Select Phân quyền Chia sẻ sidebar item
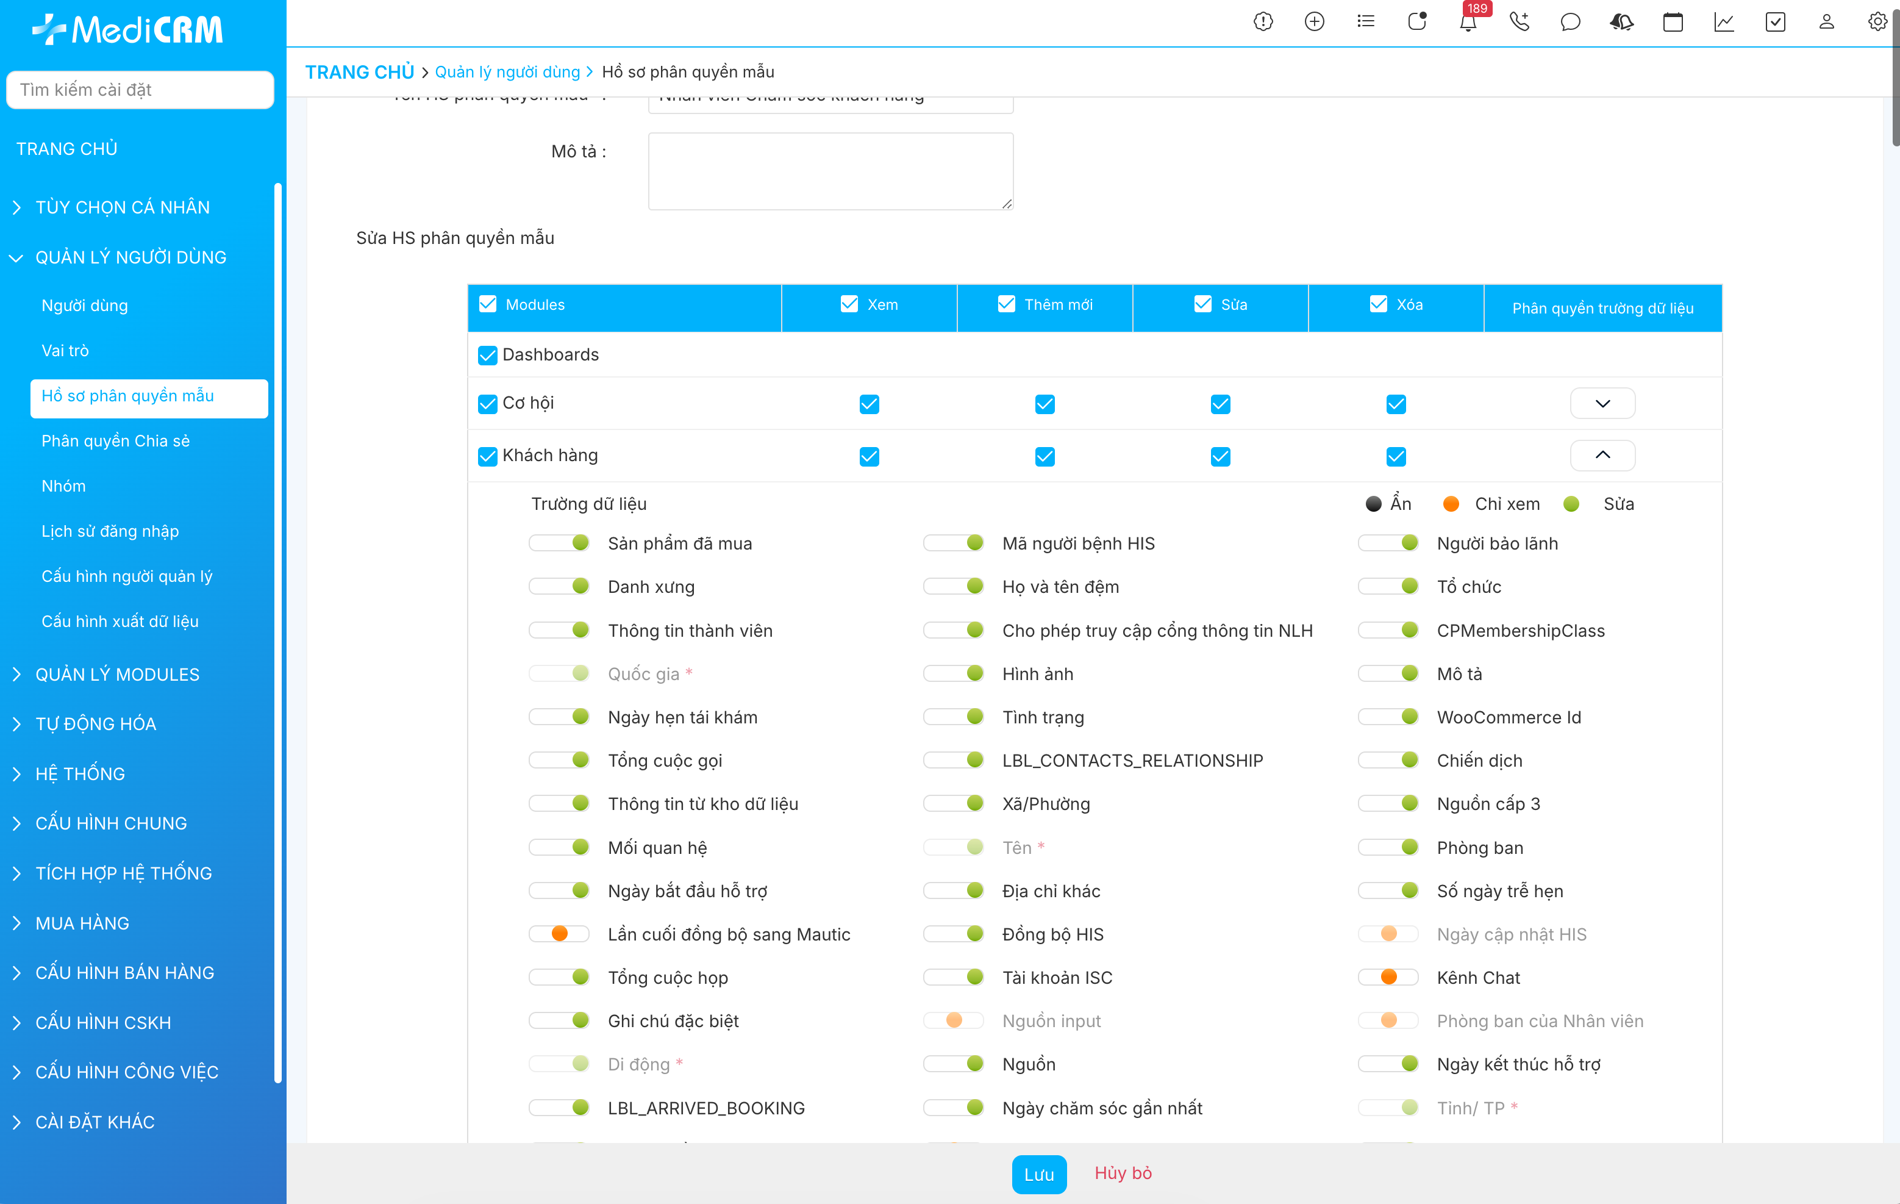1900x1204 pixels. tap(115, 440)
